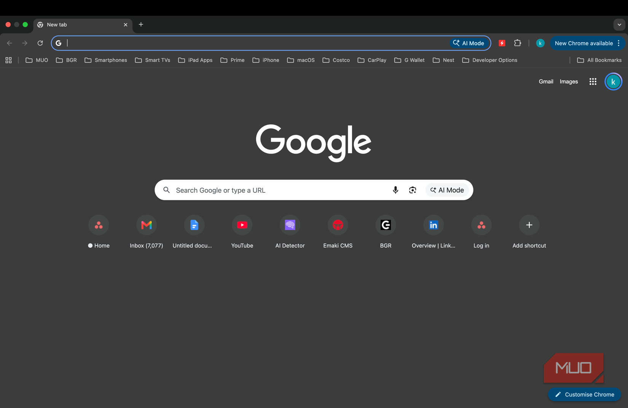Start voice search with microphone icon

tap(395, 190)
